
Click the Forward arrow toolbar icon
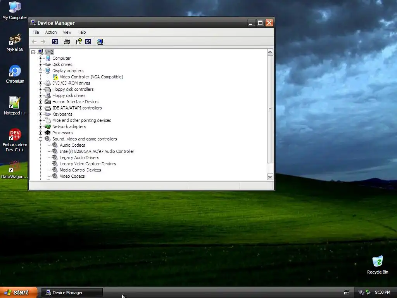43,42
